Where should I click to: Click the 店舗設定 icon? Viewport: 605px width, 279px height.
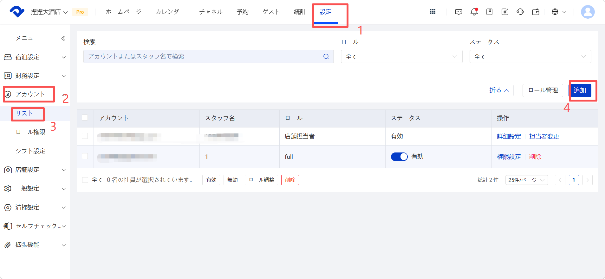point(8,170)
